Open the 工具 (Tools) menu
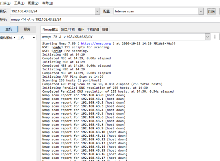 [x=19, y=3]
